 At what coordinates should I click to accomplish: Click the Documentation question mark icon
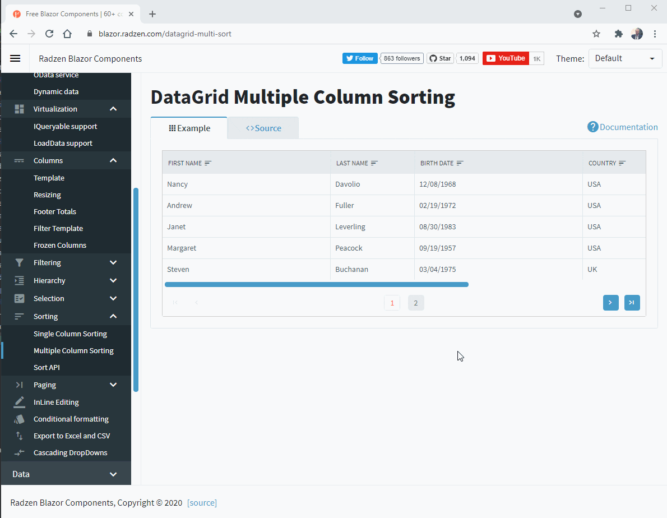592,127
